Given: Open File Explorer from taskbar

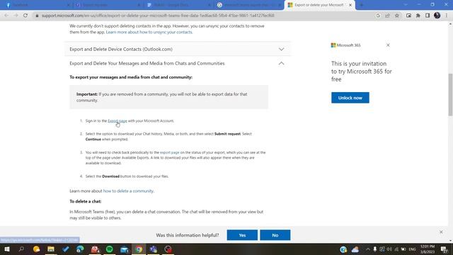Looking at the screenshot, I should (51, 249).
